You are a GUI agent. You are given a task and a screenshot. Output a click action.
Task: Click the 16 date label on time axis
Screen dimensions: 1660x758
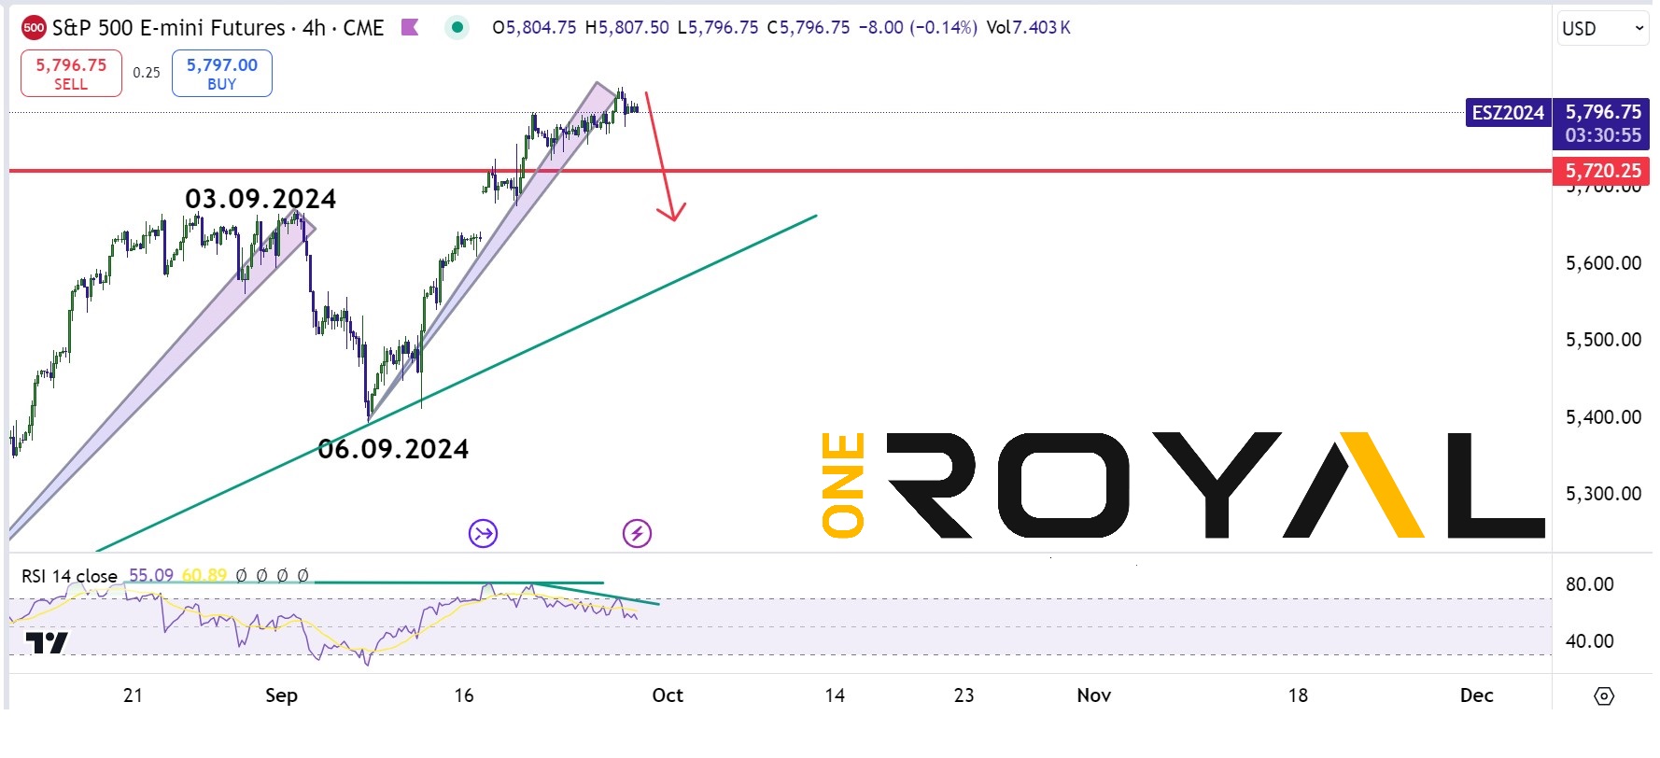[x=464, y=695]
